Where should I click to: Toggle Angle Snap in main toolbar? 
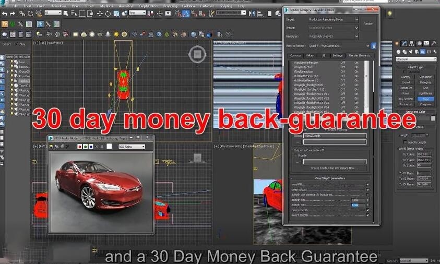coord(186,13)
